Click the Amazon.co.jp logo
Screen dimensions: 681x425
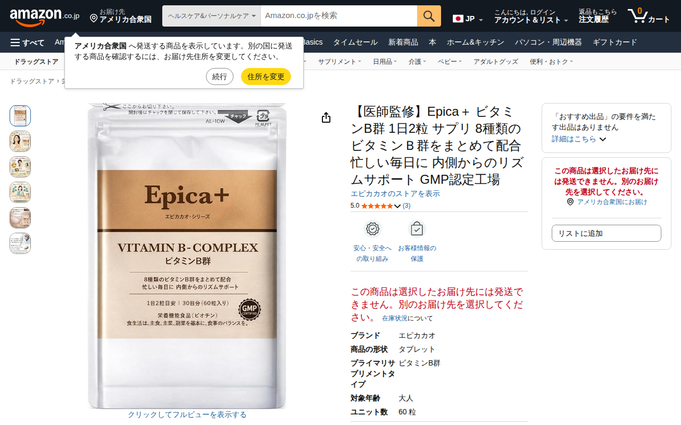point(45,16)
